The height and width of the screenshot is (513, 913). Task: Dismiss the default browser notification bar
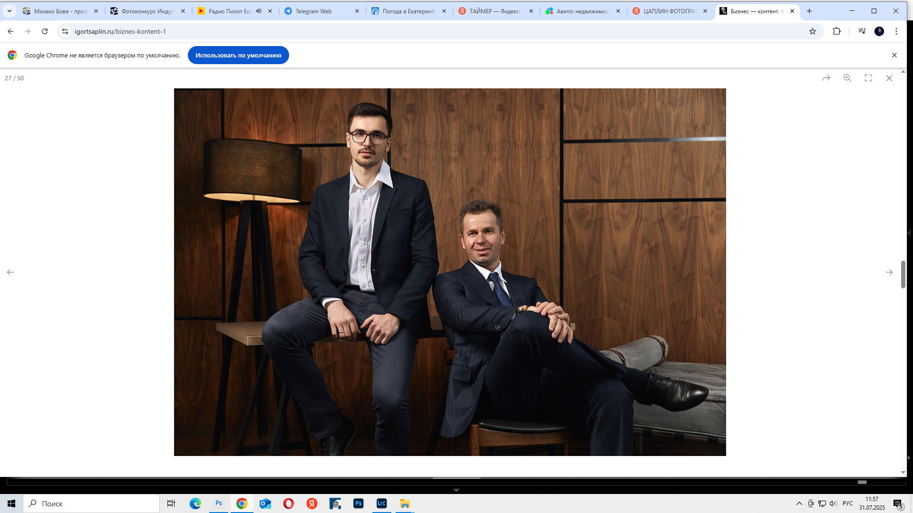pos(894,55)
